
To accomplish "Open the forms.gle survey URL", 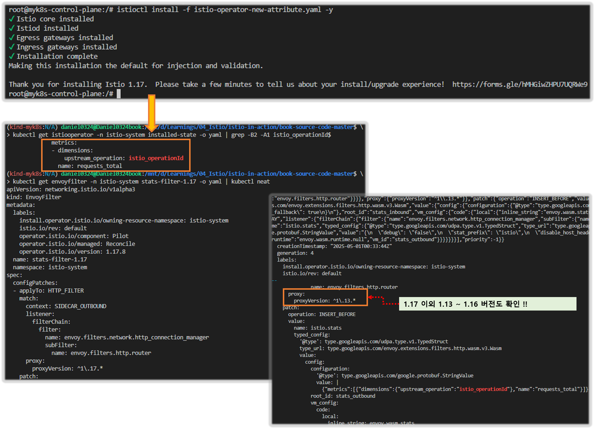I will [520, 84].
